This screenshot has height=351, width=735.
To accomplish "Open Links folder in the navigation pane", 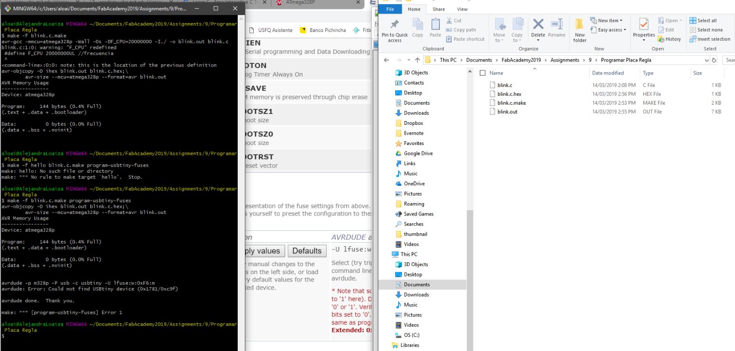I will pos(406,163).
